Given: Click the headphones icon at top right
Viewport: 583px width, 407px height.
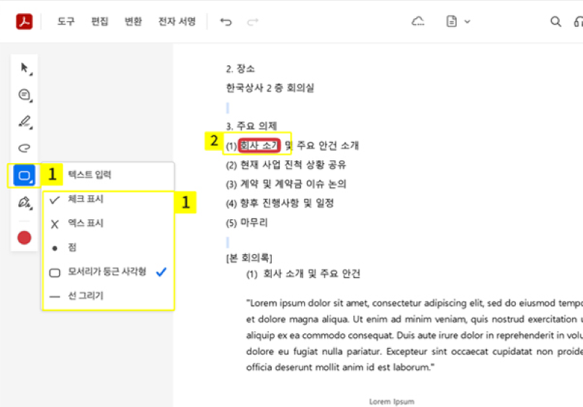Looking at the screenshot, I should pos(578,22).
